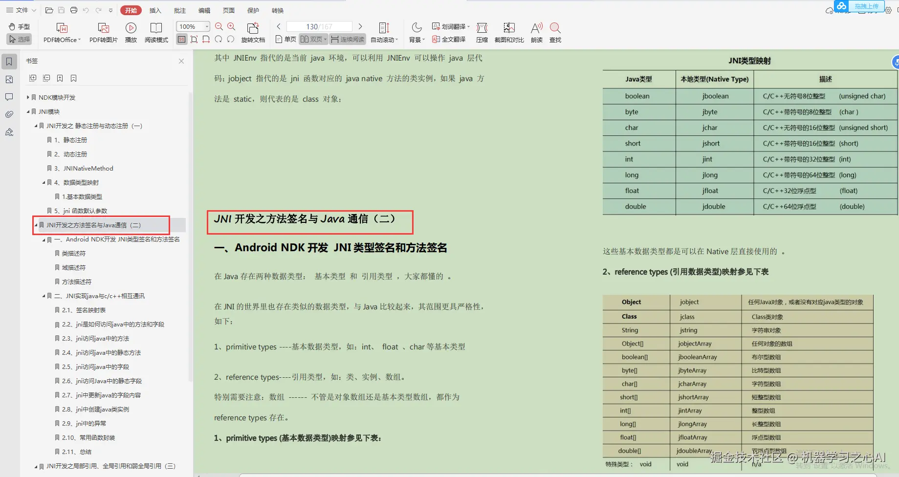Collapse 二、JNI实现java与c/c++相互通讯 node
This screenshot has width=899, height=477.
[x=44, y=296]
